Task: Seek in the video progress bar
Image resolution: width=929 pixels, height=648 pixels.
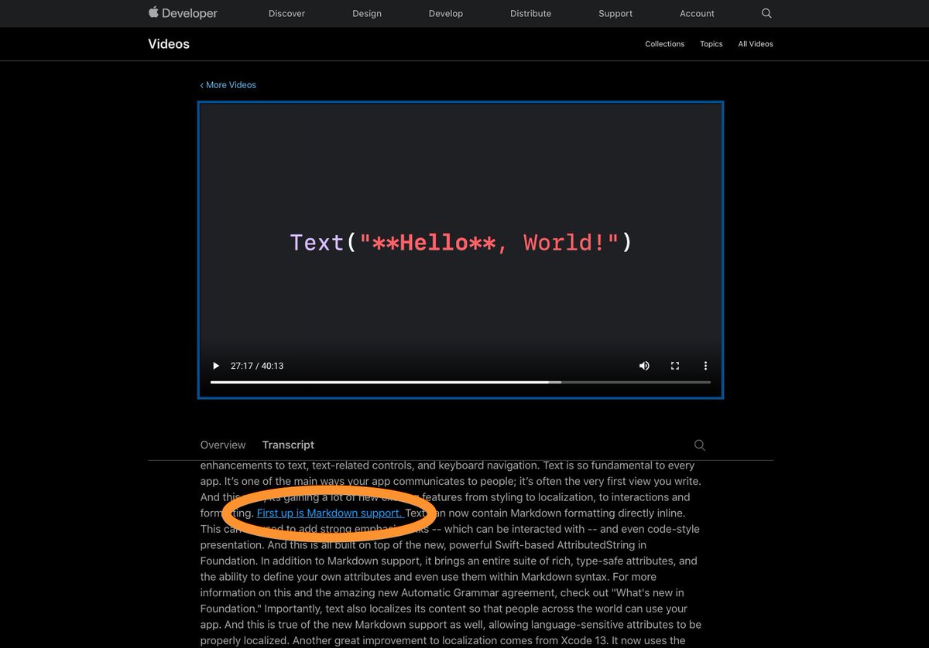Action: (x=460, y=382)
